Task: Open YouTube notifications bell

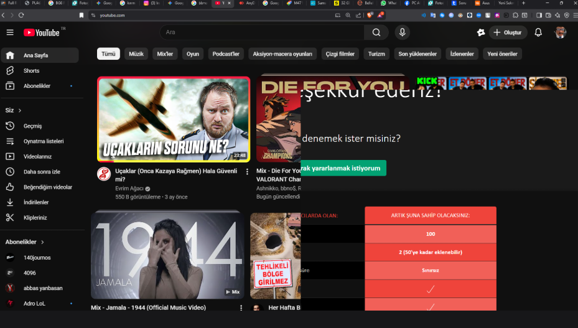Action: click(538, 32)
